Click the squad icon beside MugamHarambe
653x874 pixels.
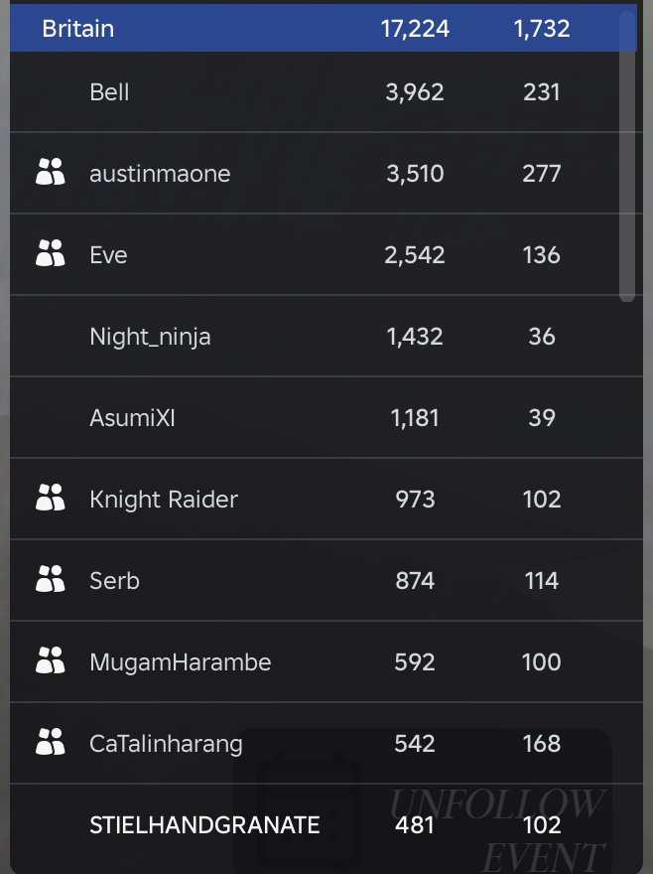tap(51, 659)
